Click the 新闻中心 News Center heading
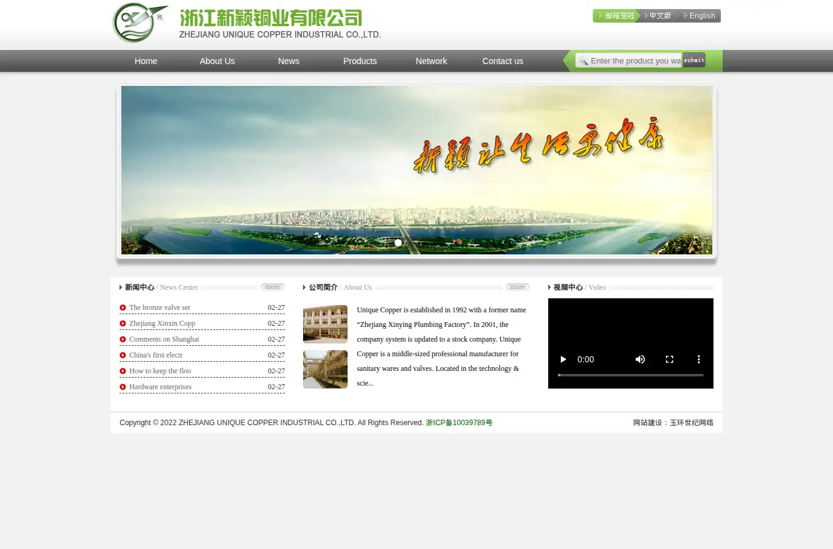Viewport: 833px width, 549px height. coord(162,287)
